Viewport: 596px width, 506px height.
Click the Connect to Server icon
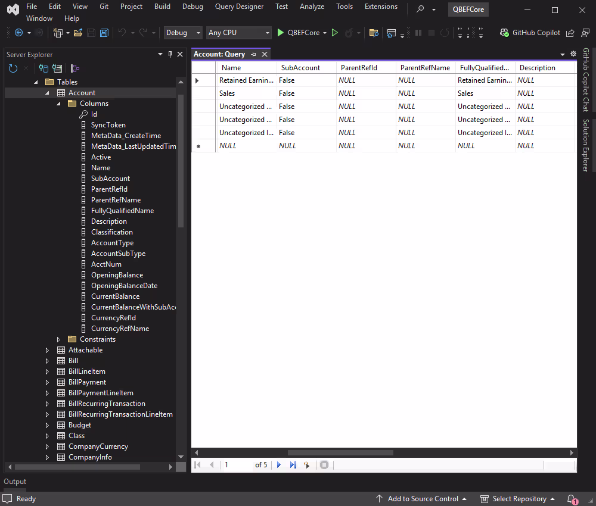pyautogui.click(x=57, y=68)
